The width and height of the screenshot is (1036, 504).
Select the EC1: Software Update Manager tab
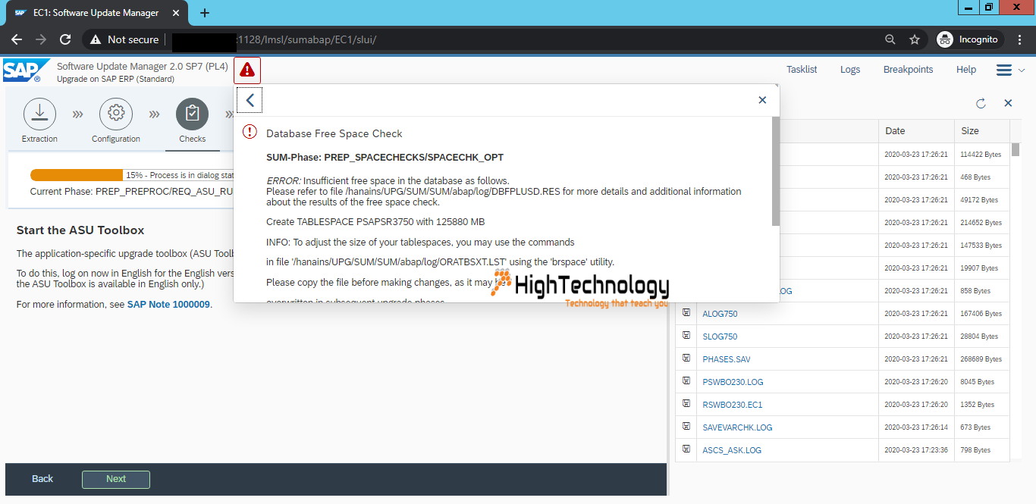pyautogui.click(x=96, y=13)
